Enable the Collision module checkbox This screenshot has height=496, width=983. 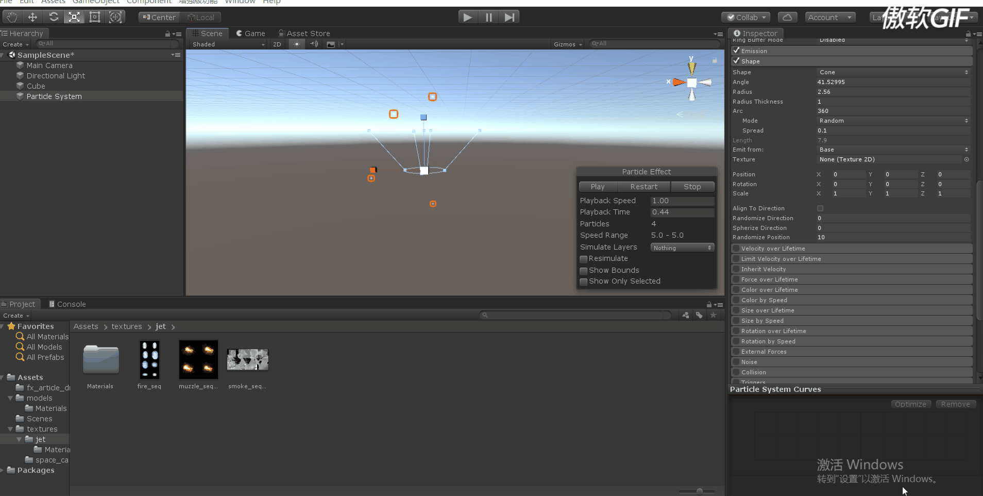pyautogui.click(x=736, y=372)
